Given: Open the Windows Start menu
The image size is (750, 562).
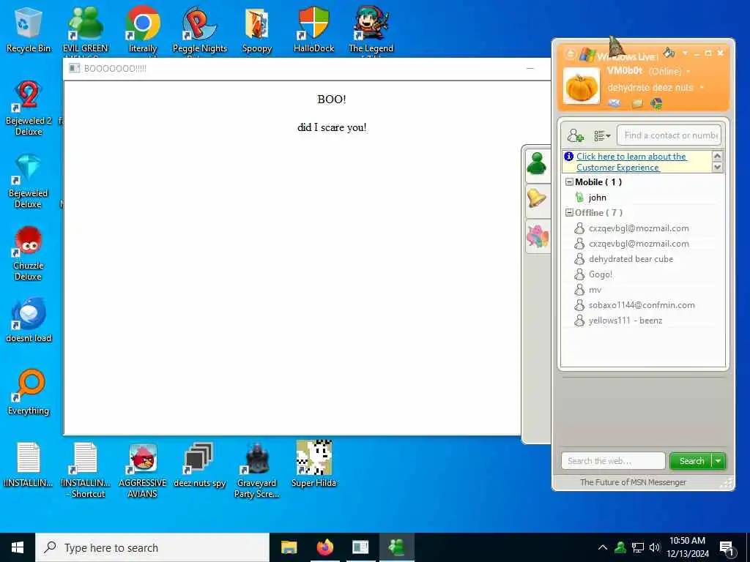Looking at the screenshot, I should click(x=18, y=547).
